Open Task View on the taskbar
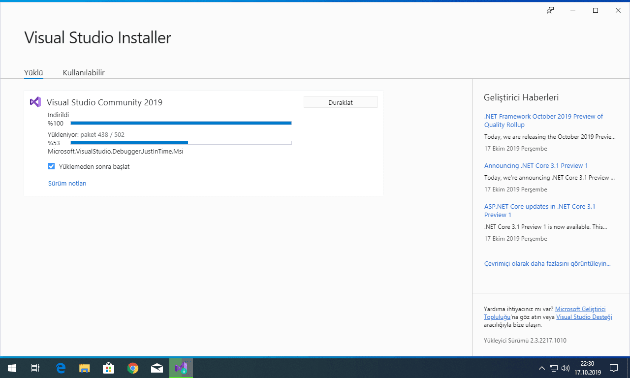 click(x=35, y=368)
